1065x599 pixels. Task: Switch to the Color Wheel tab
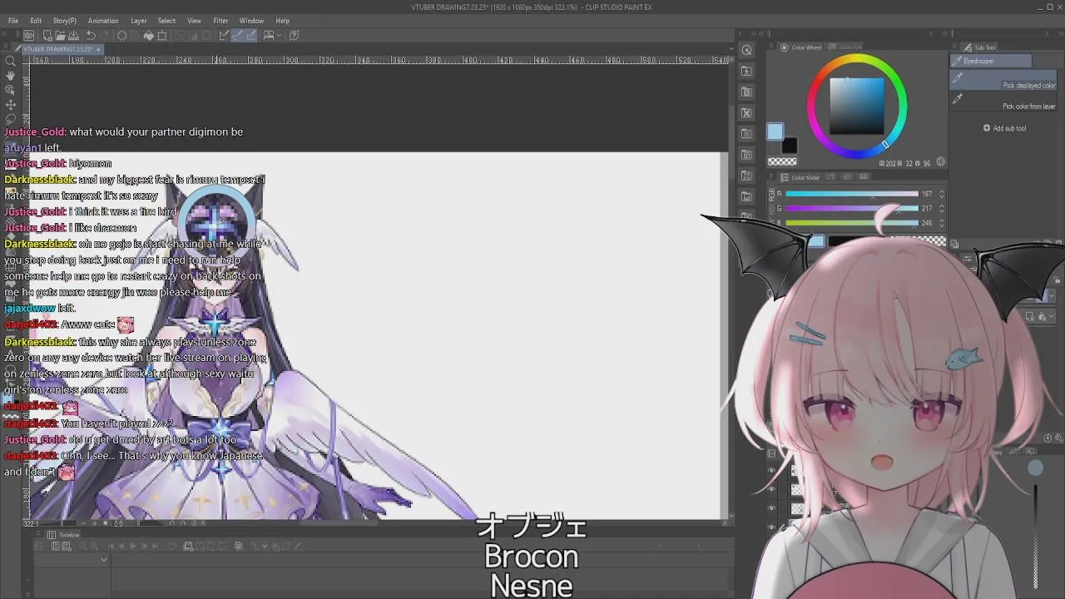pyautogui.click(x=800, y=47)
